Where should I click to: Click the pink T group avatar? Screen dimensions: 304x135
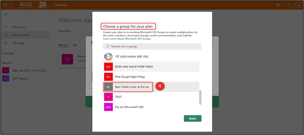(108, 97)
